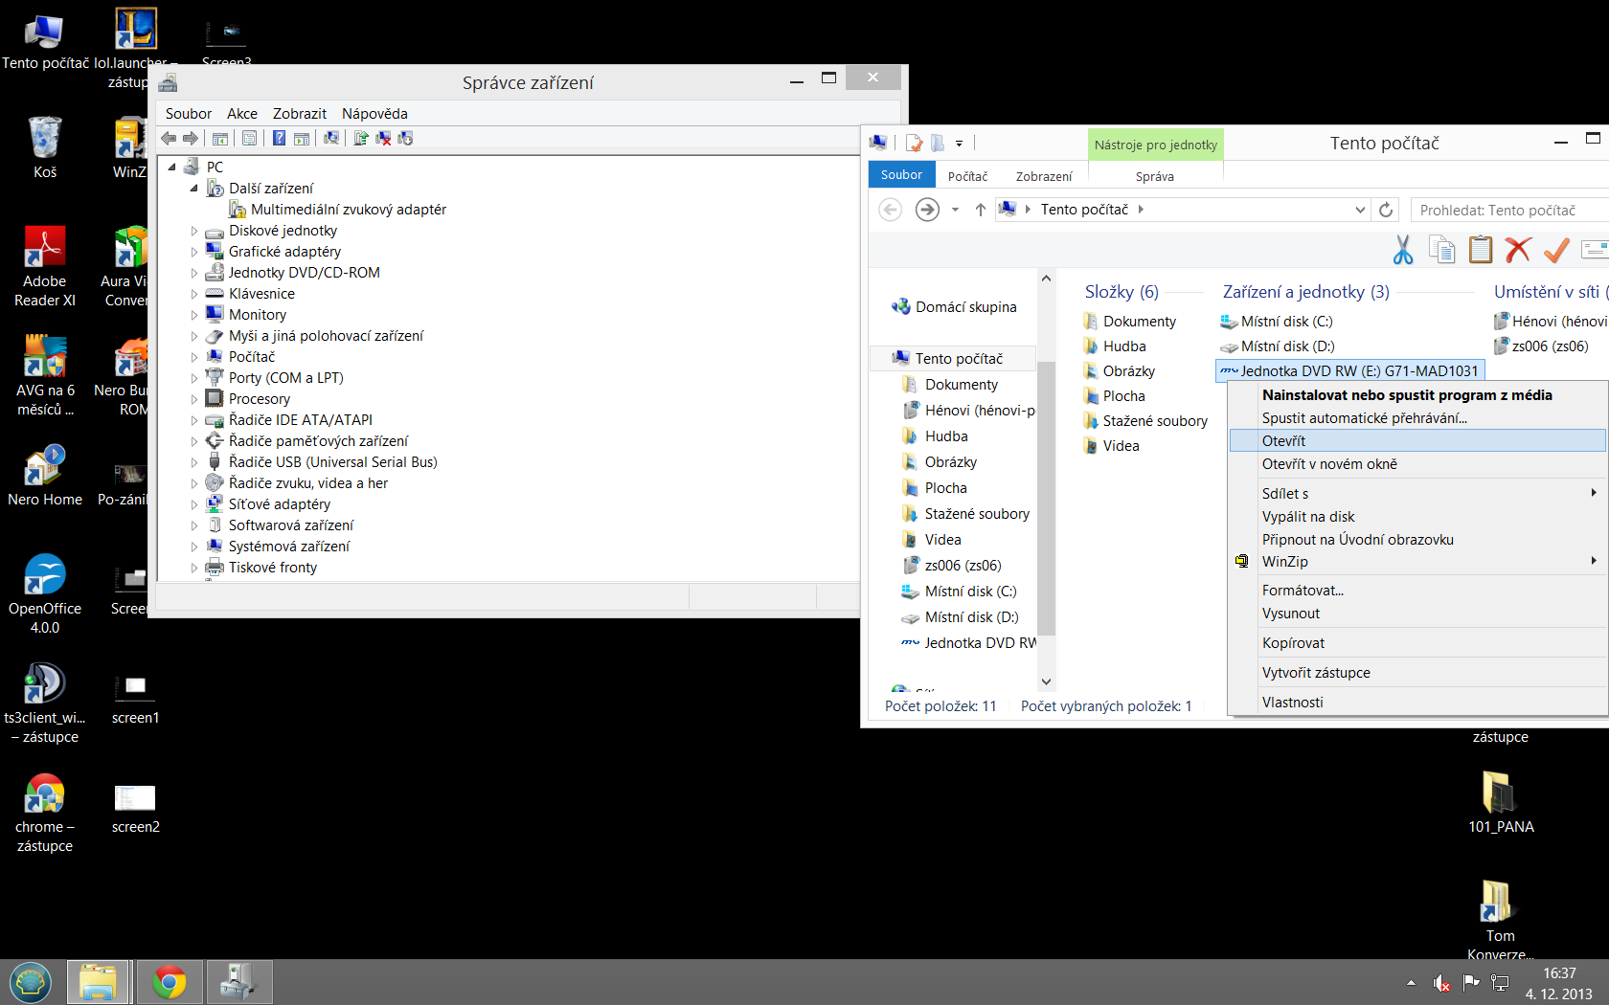Image resolution: width=1609 pixels, height=1005 pixels.
Task: Toggle the console tree icon in Device Manager
Action: 220,139
